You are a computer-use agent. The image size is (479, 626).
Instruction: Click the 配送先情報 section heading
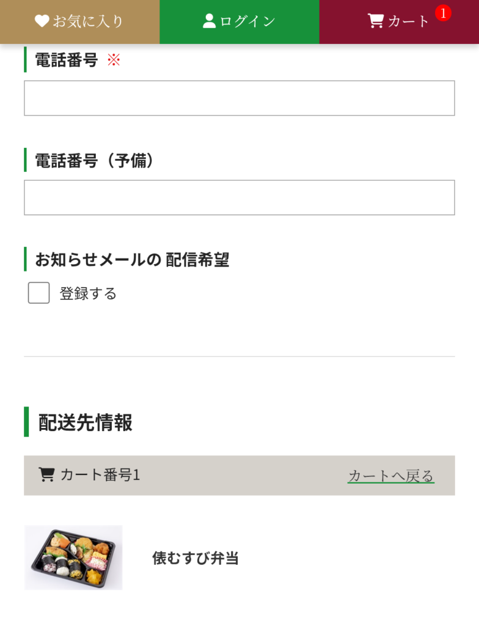(86, 422)
